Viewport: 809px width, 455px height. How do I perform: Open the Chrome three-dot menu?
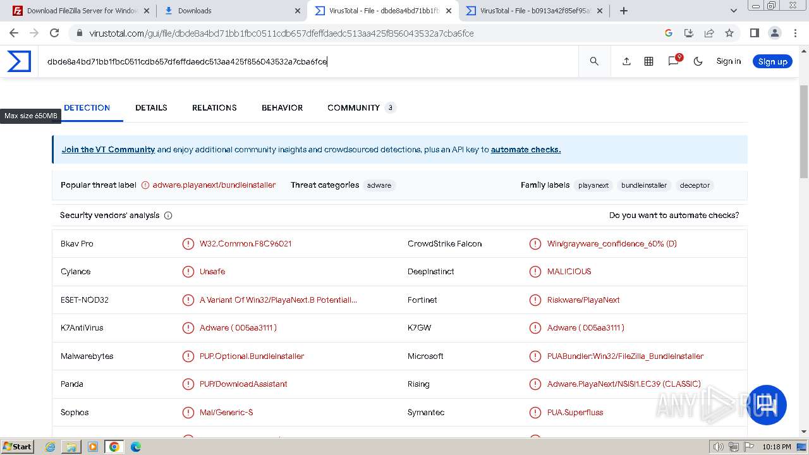pyautogui.click(x=794, y=33)
